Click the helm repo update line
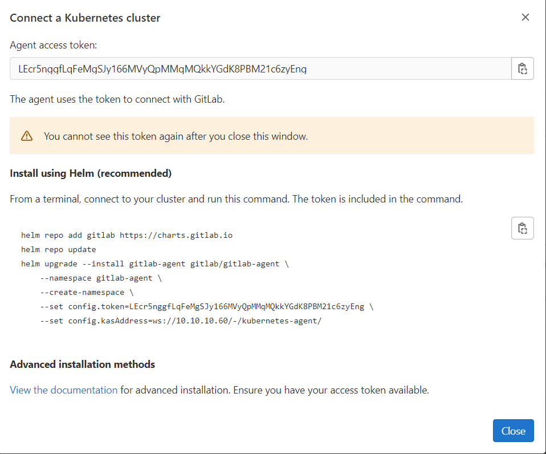546x454 pixels. [59, 249]
